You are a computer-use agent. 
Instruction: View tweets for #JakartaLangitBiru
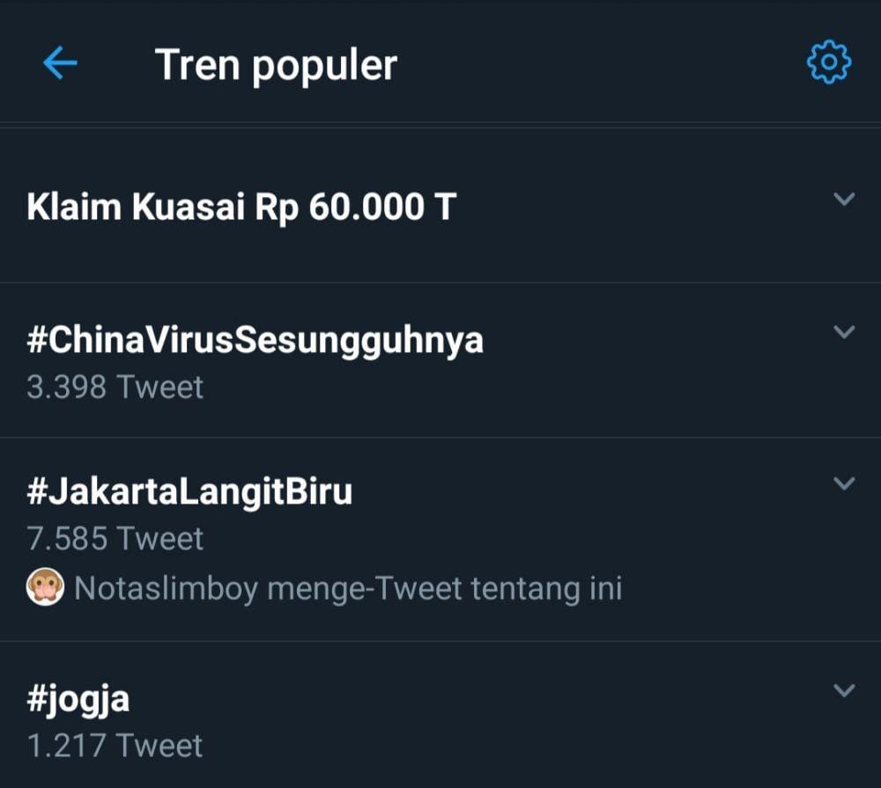(189, 492)
